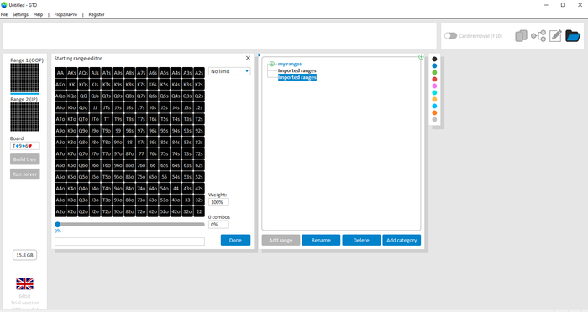Click the Weight input field
Screen dimensions: 588x312
218,202
